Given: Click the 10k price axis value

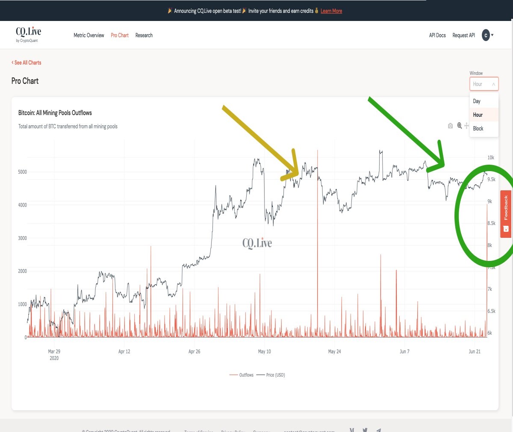Looking at the screenshot, I should 491,158.
